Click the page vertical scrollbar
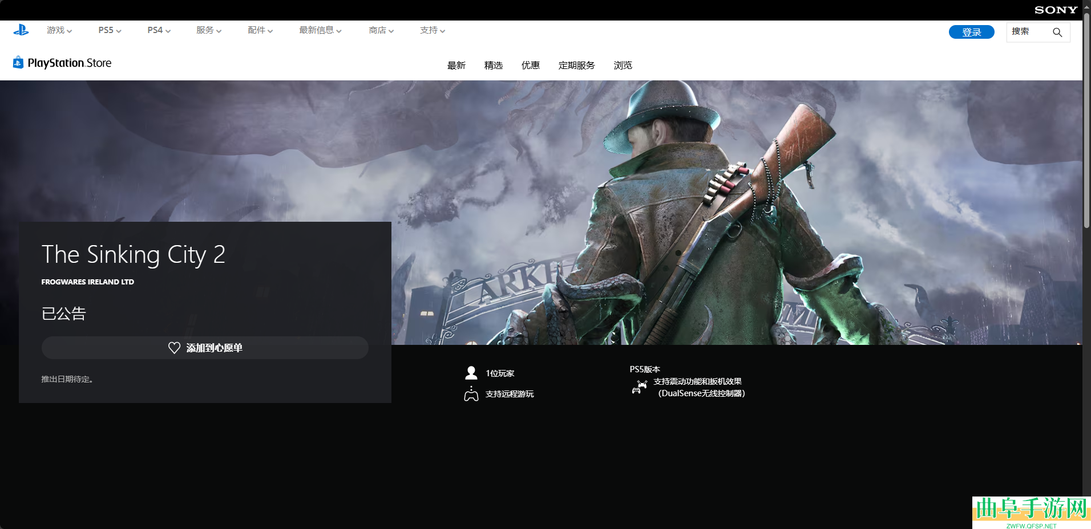Image resolution: width=1091 pixels, height=529 pixels. pos(1086,120)
